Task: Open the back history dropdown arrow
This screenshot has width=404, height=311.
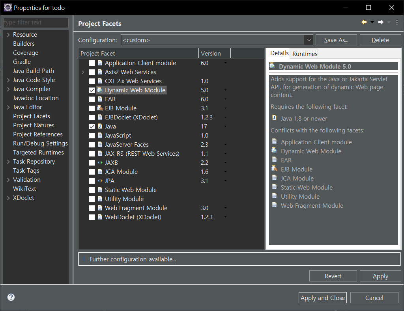Action: [372, 22]
